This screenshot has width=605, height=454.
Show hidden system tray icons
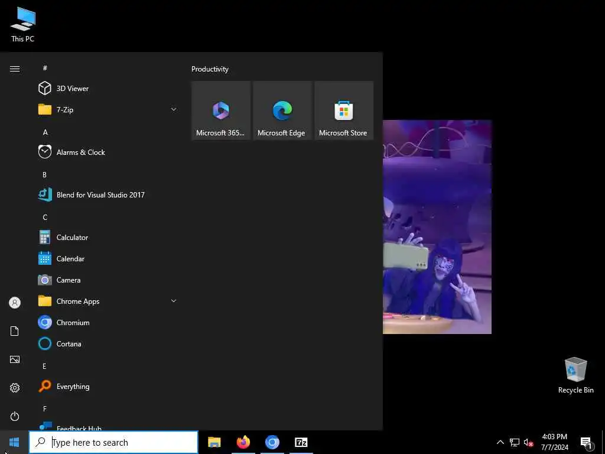(500, 442)
